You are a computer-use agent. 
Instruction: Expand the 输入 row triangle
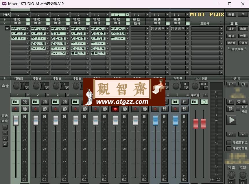pos(4,15)
